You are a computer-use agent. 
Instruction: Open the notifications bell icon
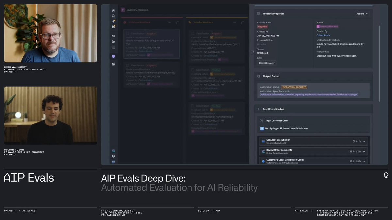(113, 21)
